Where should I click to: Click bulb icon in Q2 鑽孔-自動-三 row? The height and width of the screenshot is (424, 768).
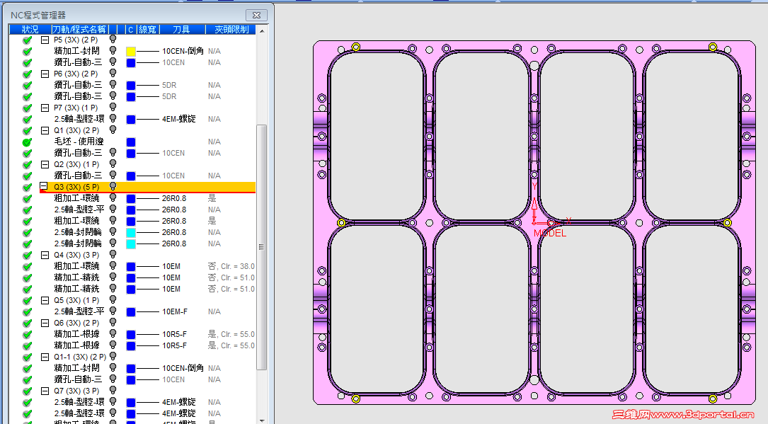(113, 175)
